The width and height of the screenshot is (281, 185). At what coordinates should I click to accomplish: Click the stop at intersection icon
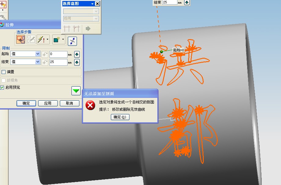point(67,28)
